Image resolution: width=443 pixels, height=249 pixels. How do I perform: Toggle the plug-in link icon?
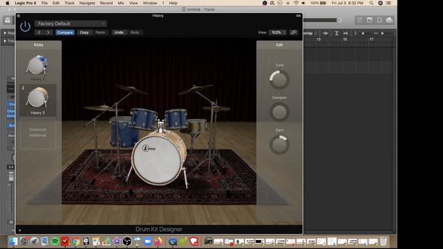click(x=293, y=33)
